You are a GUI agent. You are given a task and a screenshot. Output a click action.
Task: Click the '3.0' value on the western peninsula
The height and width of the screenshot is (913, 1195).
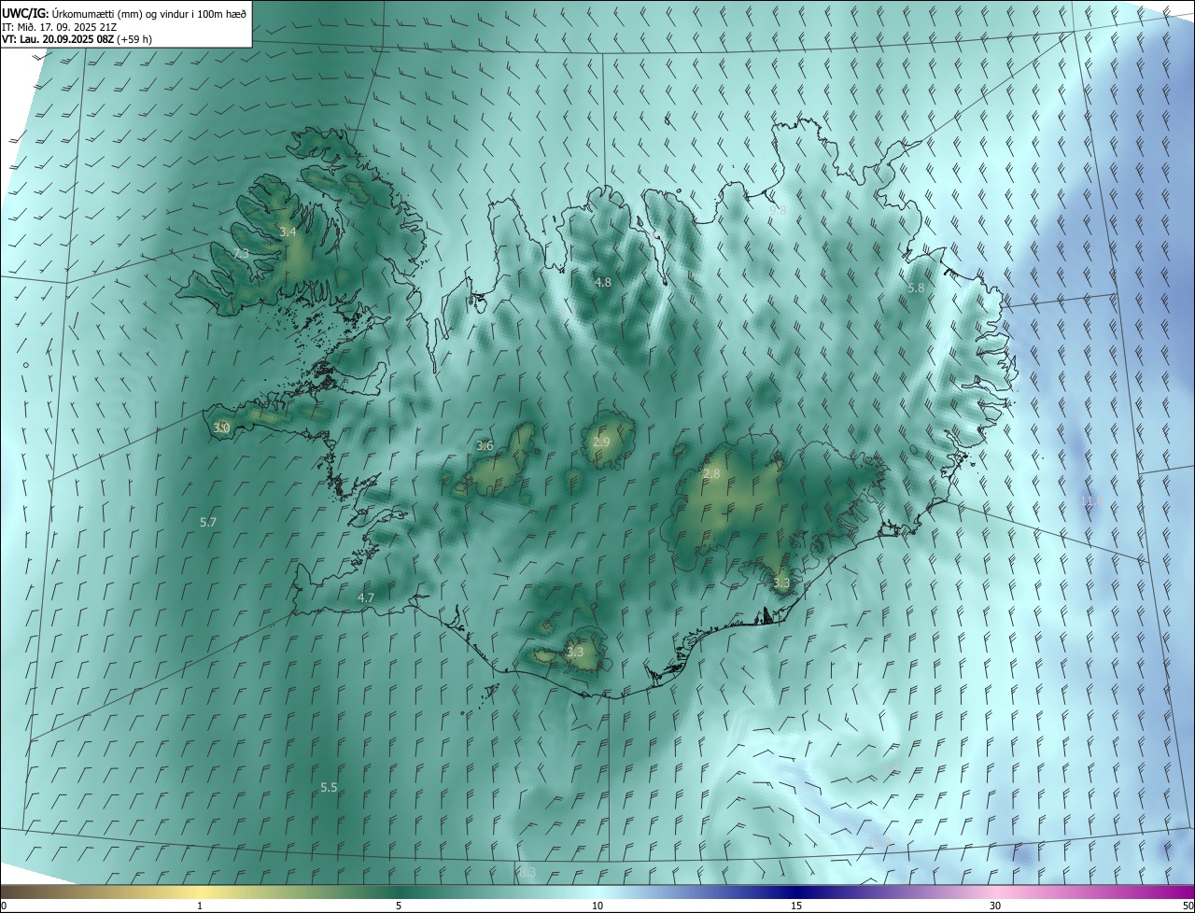click(221, 428)
